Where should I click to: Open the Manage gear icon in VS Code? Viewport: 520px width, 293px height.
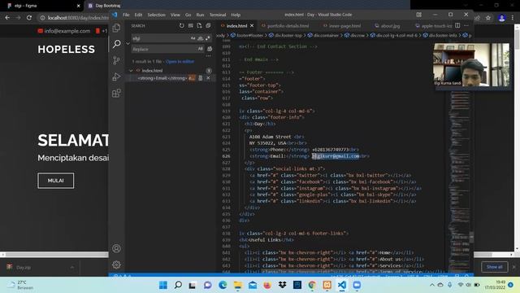coord(116,265)
